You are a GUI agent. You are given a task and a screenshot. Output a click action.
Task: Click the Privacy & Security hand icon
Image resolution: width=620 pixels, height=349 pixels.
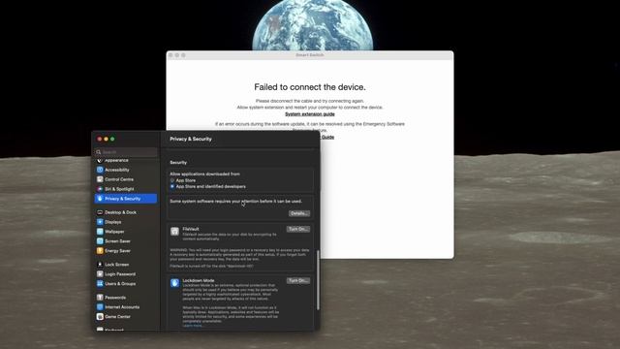(100, 199)
